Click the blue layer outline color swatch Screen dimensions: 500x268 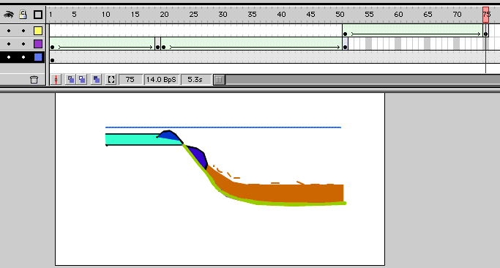click(x=38, y=57)
